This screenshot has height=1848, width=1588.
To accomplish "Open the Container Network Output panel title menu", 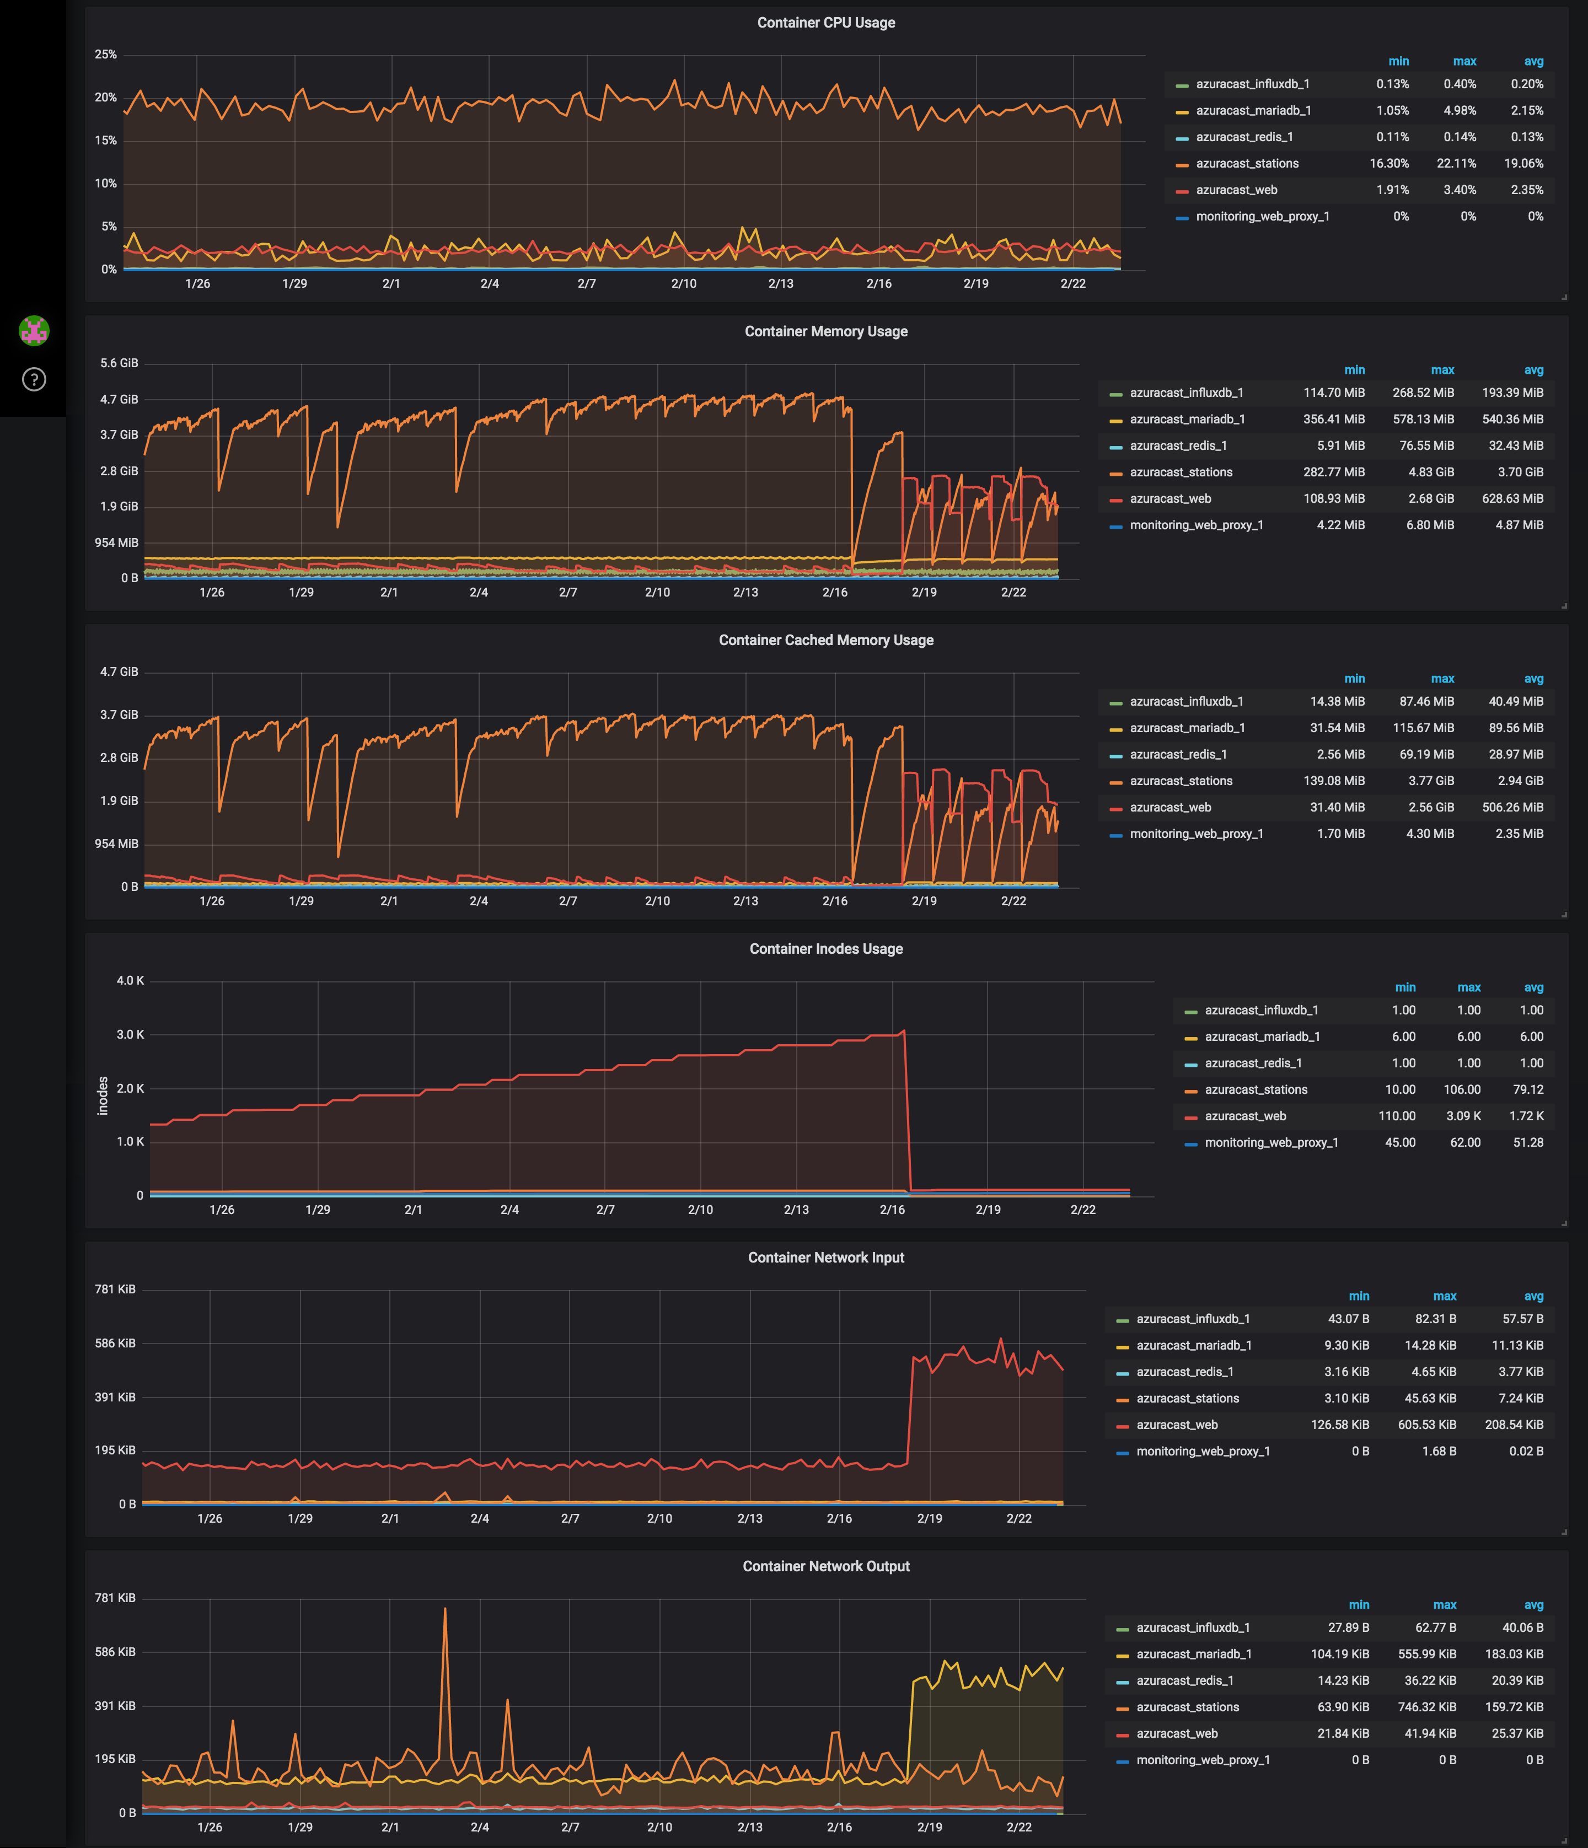I will click(826, 1565).
